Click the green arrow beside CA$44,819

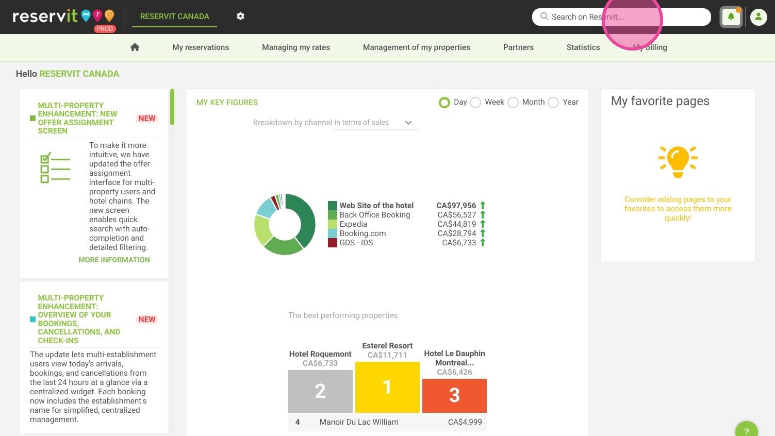click(x=483, y=224)
